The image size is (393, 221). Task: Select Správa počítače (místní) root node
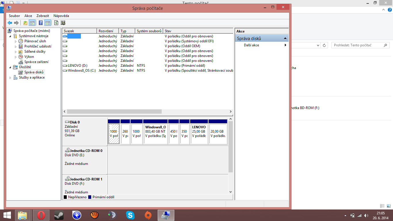click(32, 31)
